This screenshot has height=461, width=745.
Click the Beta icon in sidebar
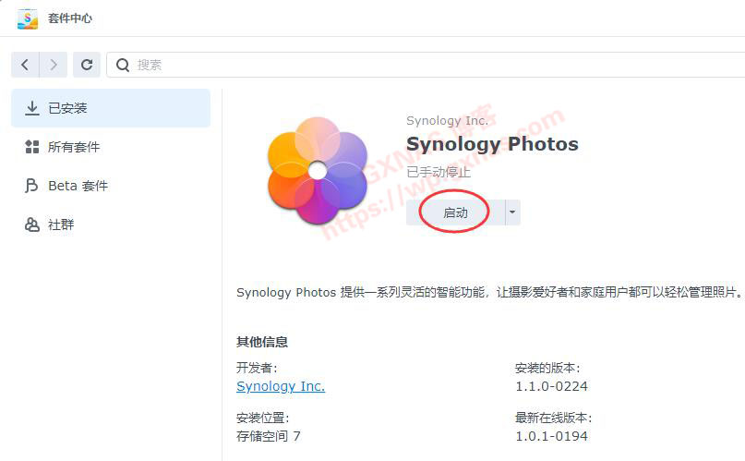[x=32, y=186]
